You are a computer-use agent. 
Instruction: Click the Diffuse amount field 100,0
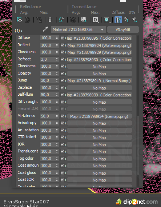pos(48,38)
